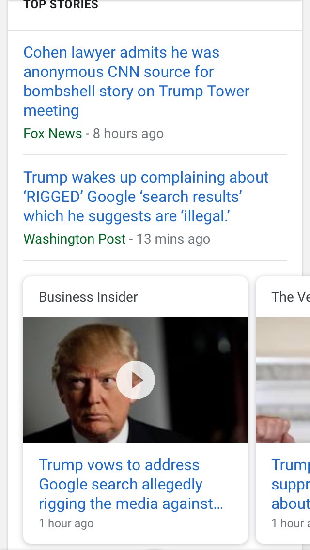
Task: Tap the '8 hours ago' timestamp
Action: (x=128, y=134)
